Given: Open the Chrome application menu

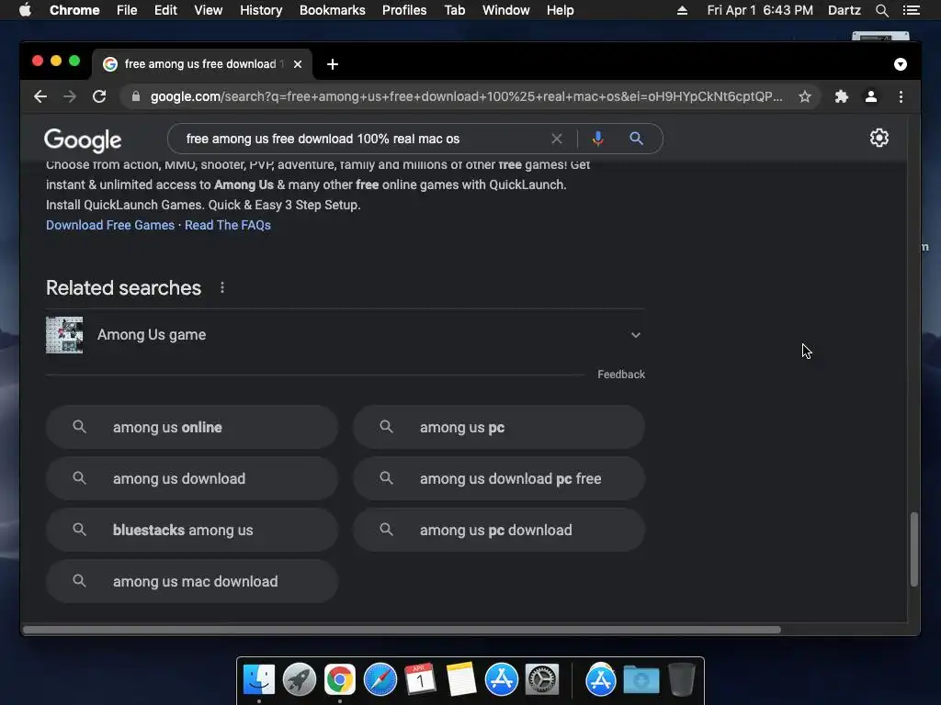Looking at the screenshot, I should [74, 10].
